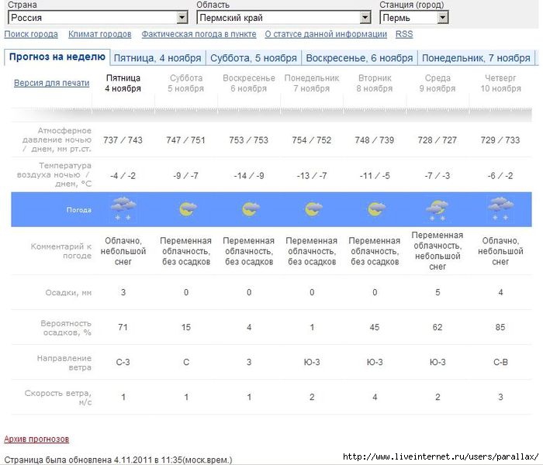Click the Saturday 5 November moon-cloud icon
This screenshot has width=543, height=465.
[x=188, y=209]
